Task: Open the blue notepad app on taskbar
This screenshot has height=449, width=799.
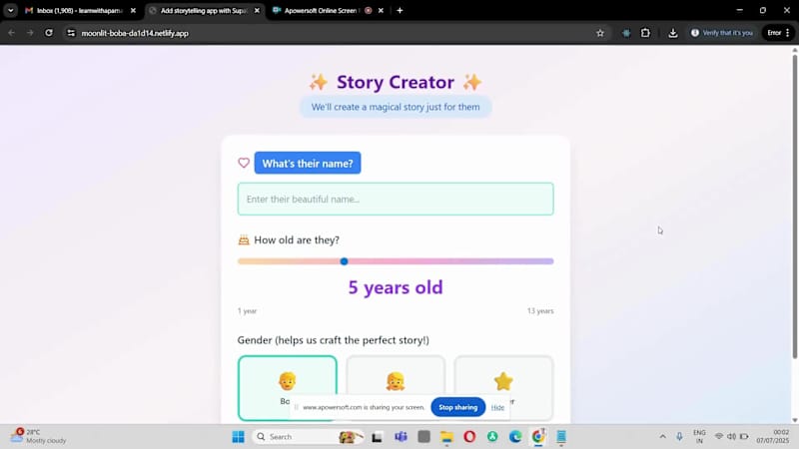Action: [x=561, y=437]
